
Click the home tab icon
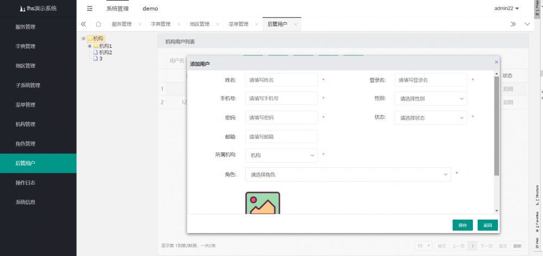pyautogui.click(x=98, y=24)
